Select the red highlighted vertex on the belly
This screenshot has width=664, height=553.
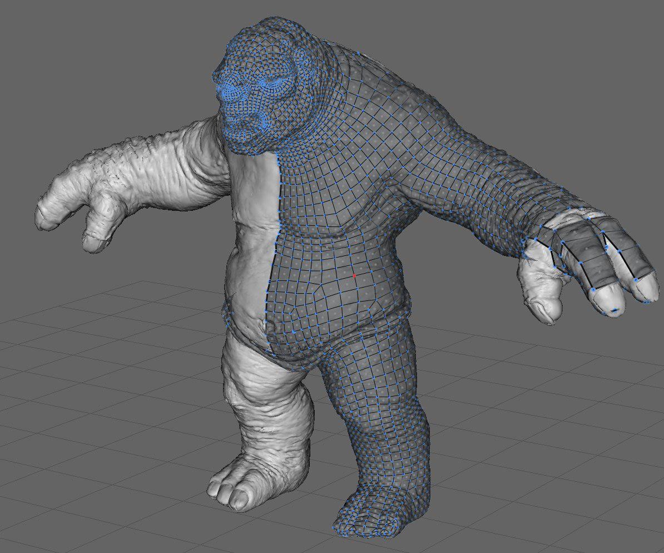pos(354,276)
